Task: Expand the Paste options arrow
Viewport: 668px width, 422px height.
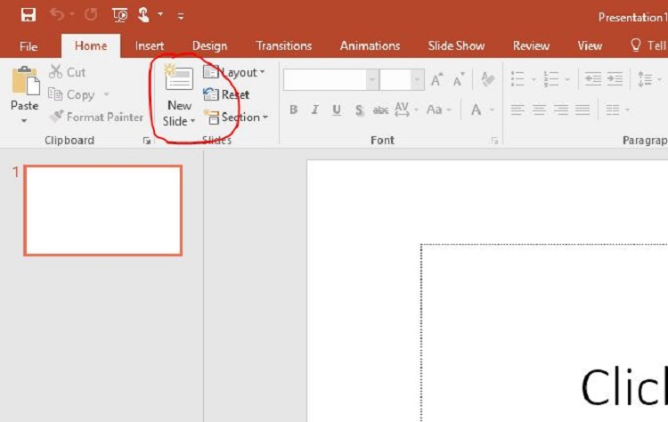Action: (24, 121)
